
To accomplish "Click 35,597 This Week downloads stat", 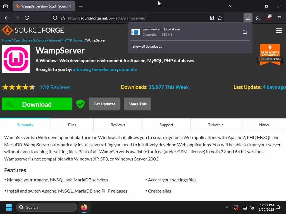I will 168,87.
